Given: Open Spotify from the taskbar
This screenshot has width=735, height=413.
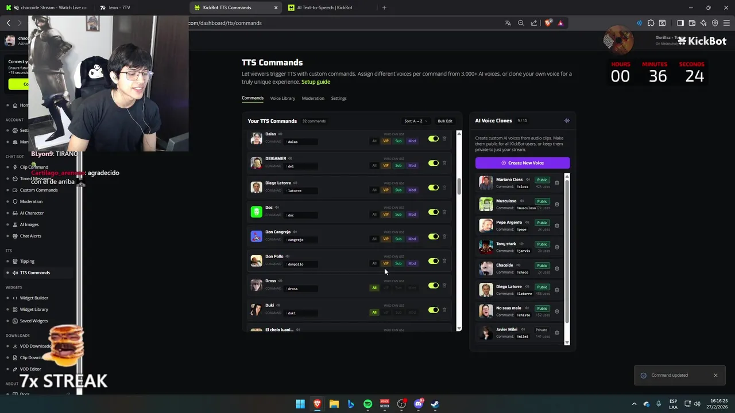Looking at the screenshot, I should click(x=367, y=404).
